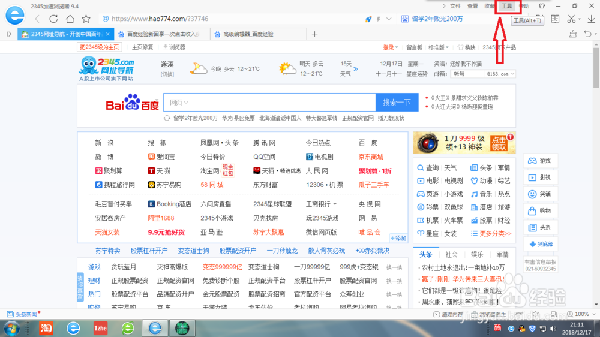Click the lightning speed mode icon
The image size is (600, 337).
(x=379, y=19)
